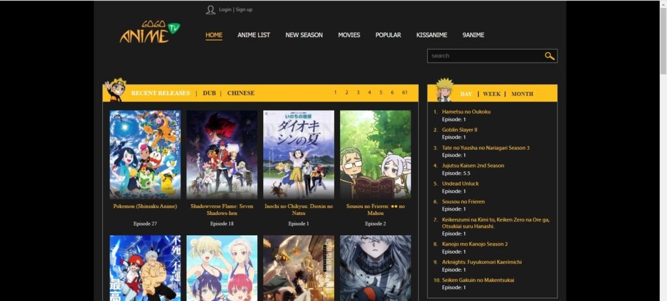Go to recent releases page 6
This screenshot has height=301, width=667.
click(x=392, y=93)
